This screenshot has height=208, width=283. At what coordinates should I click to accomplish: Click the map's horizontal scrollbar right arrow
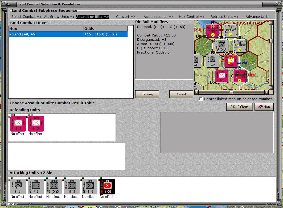(x=266, y=92)
